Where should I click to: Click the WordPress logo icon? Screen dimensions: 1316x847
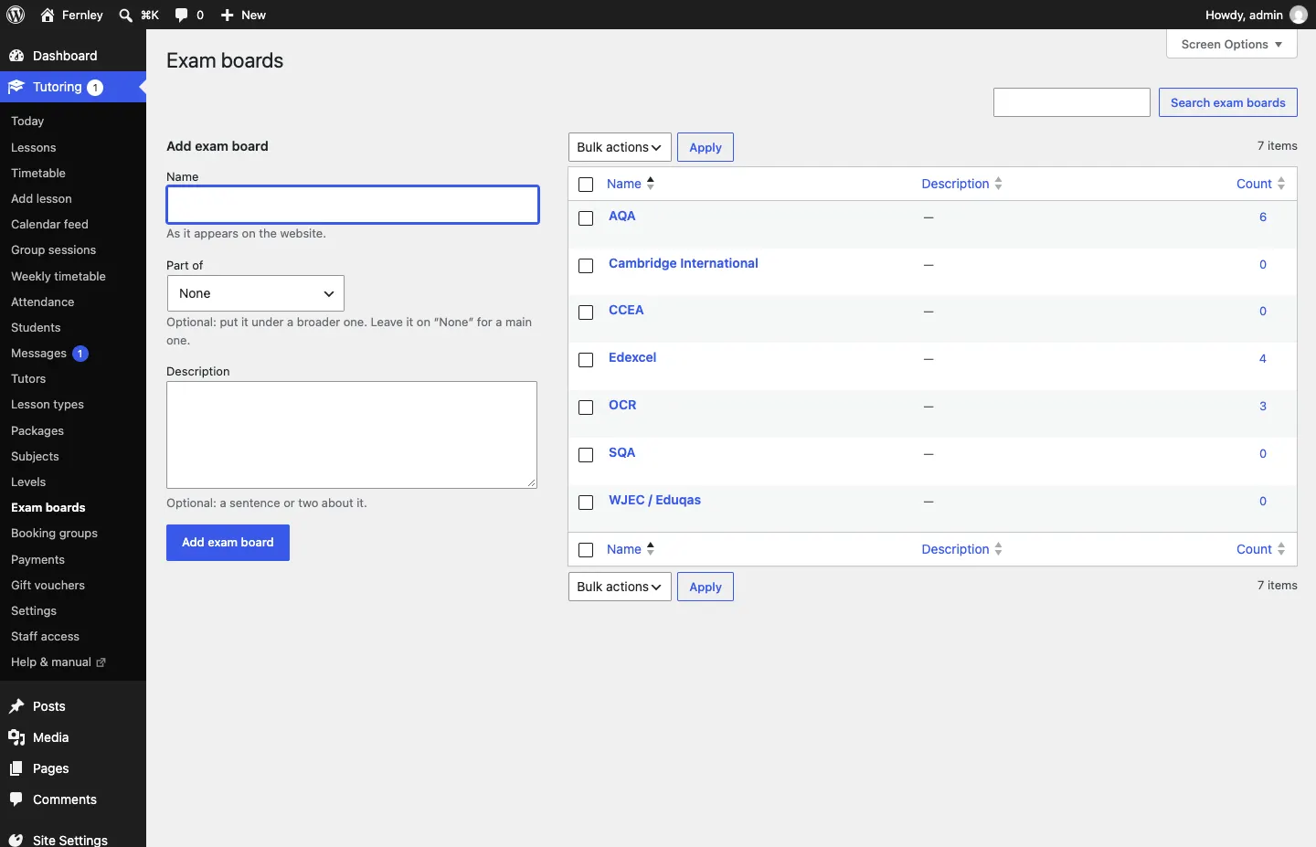(16, 15)
